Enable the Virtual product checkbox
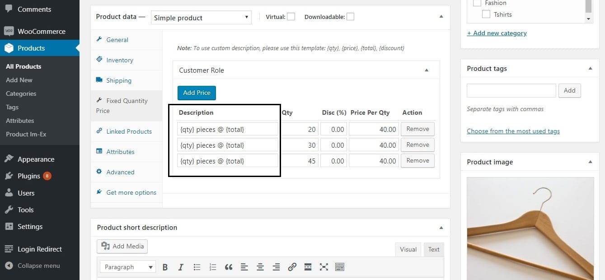This screenshot has height=280, width=605. coord(291,16)
